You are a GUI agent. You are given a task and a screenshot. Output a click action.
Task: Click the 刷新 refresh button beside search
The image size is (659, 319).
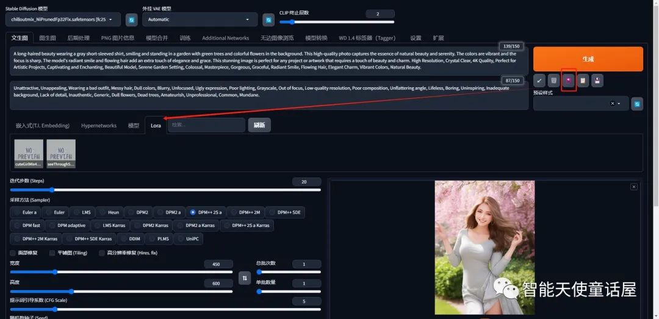(x=259, y=125)
